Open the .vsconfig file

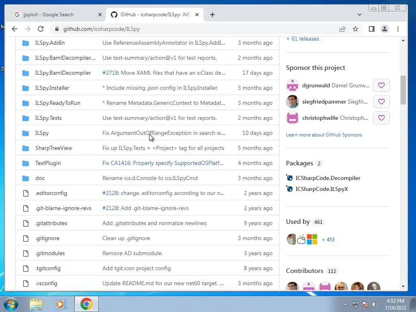click(x=46, y=283)
